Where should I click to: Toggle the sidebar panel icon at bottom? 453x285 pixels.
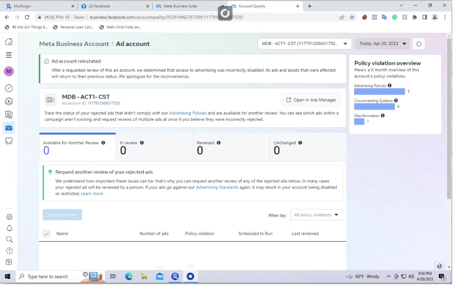(9, 262)
